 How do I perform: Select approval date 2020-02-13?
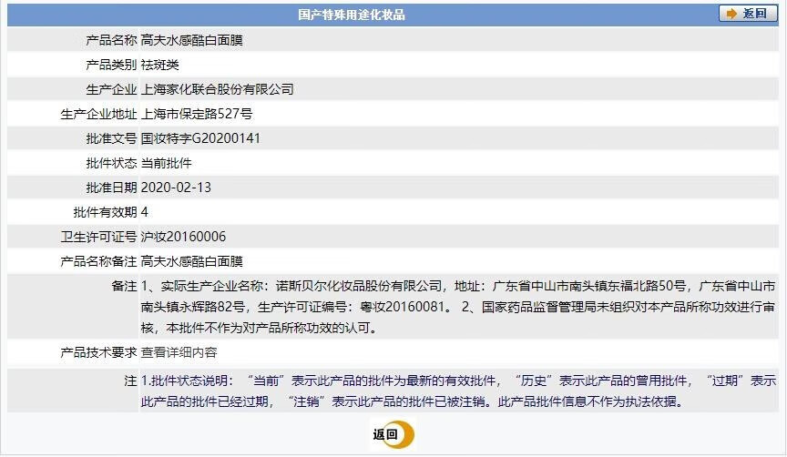pyautogui.click(x=176, y=188)
